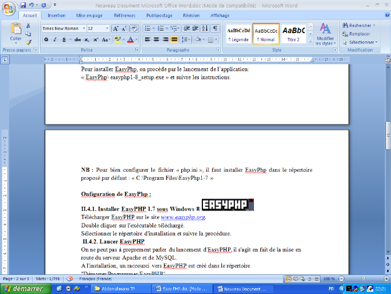
Task: Decrease paragraph indent
Action: tap(186, 28)
